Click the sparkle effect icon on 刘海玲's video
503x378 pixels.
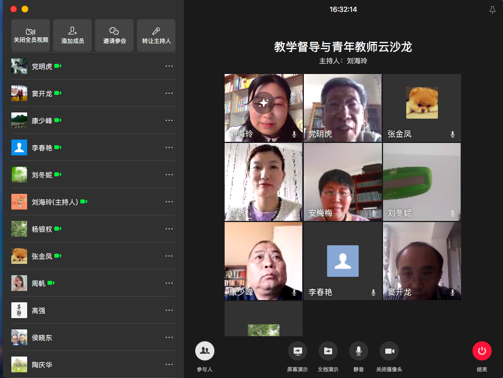pyautogui.click(x=263, y=103)
